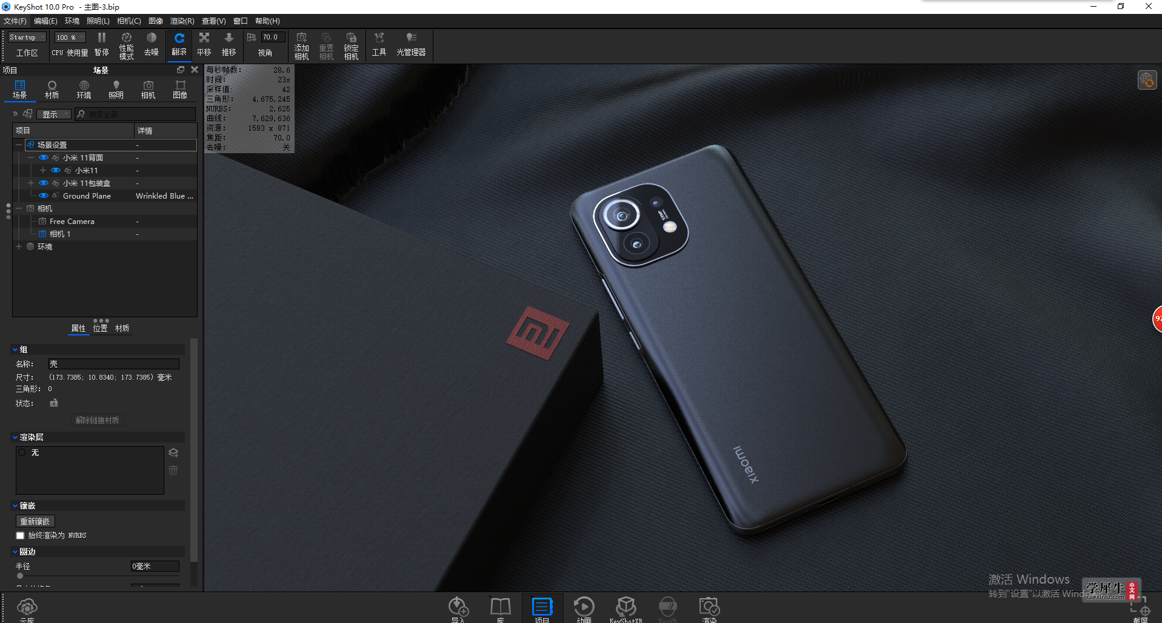1162x623 pixels.
Task: Hide 小米 11包装盒 with its eye icon
Action: point(44,183)
